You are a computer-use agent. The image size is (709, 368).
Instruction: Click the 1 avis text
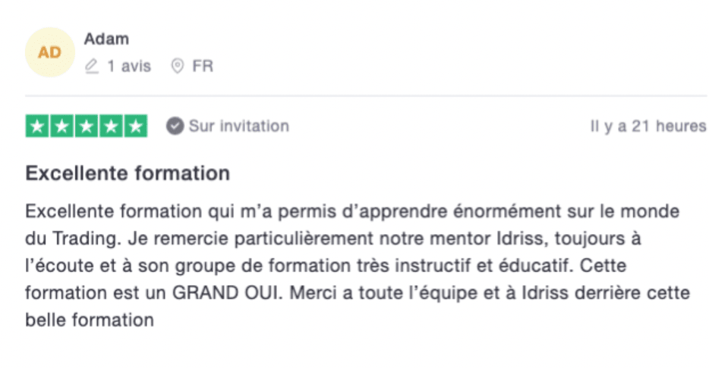pos(129,67)
